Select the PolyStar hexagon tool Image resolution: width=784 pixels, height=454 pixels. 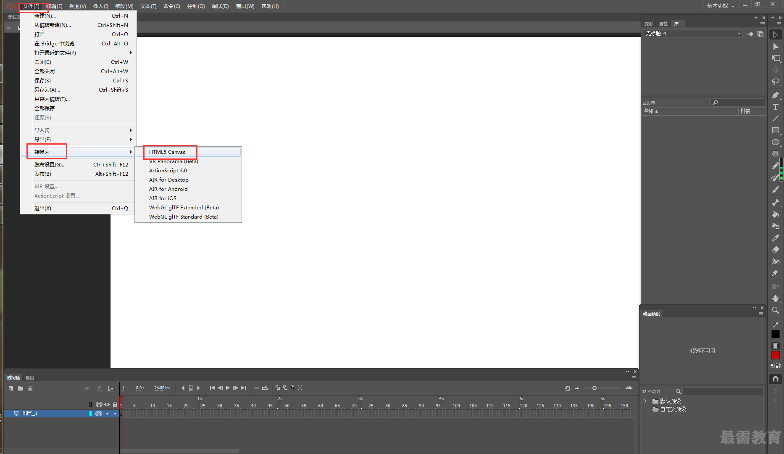tap(776, 154)
